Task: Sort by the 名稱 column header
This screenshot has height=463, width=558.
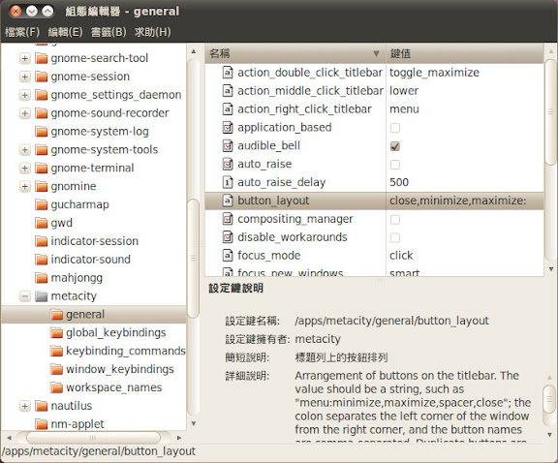Action: pos(295,53)
